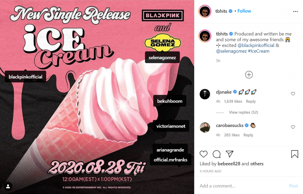The image size is (303, 194).
Task: Open the #IceCream hashtag
Action: pos(258,51)
